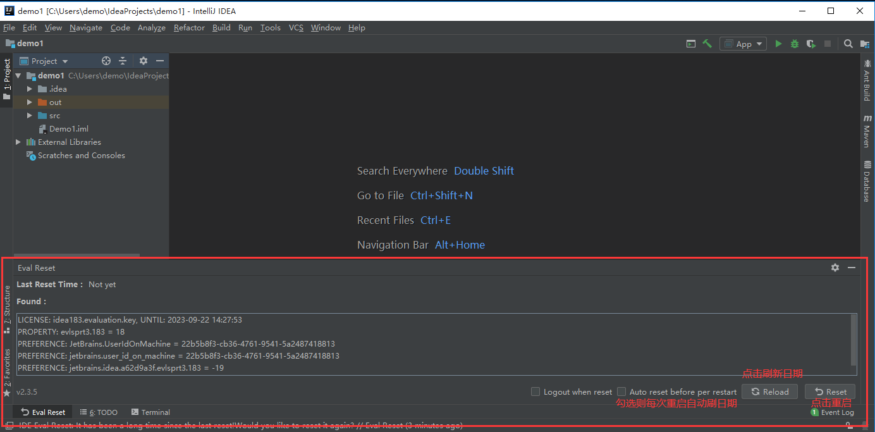Open Eval Reset panel gear settings
Viewport: 875px width, 432px height.
pos(835,268)
